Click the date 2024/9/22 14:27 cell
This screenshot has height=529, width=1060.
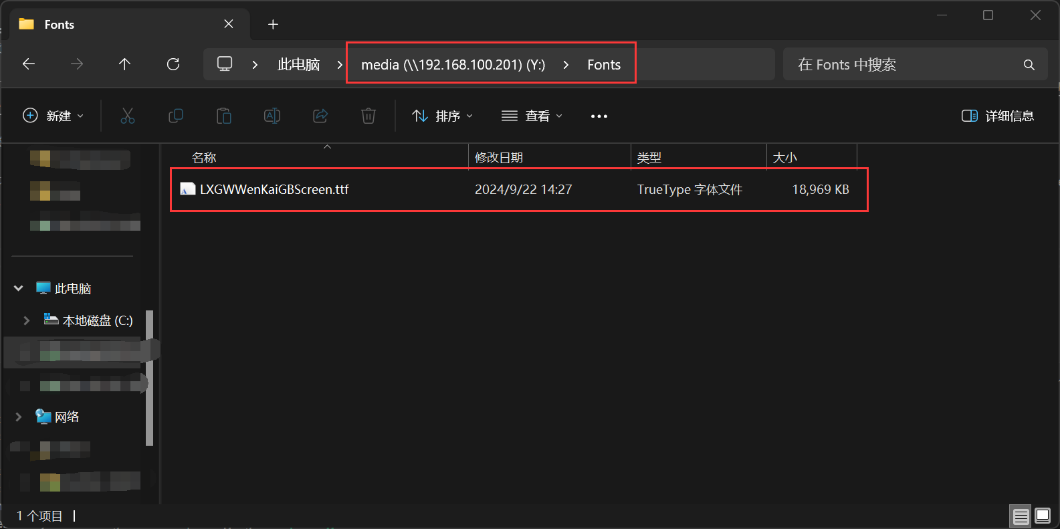click(524, 189)
